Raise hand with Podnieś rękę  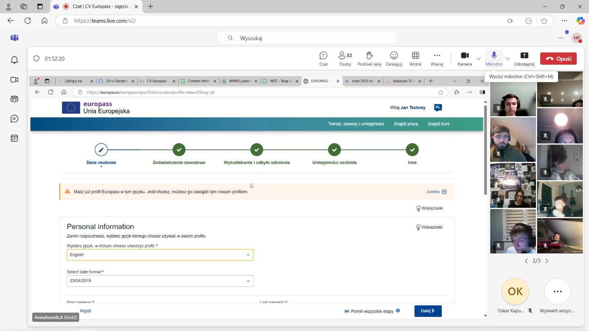370,59
